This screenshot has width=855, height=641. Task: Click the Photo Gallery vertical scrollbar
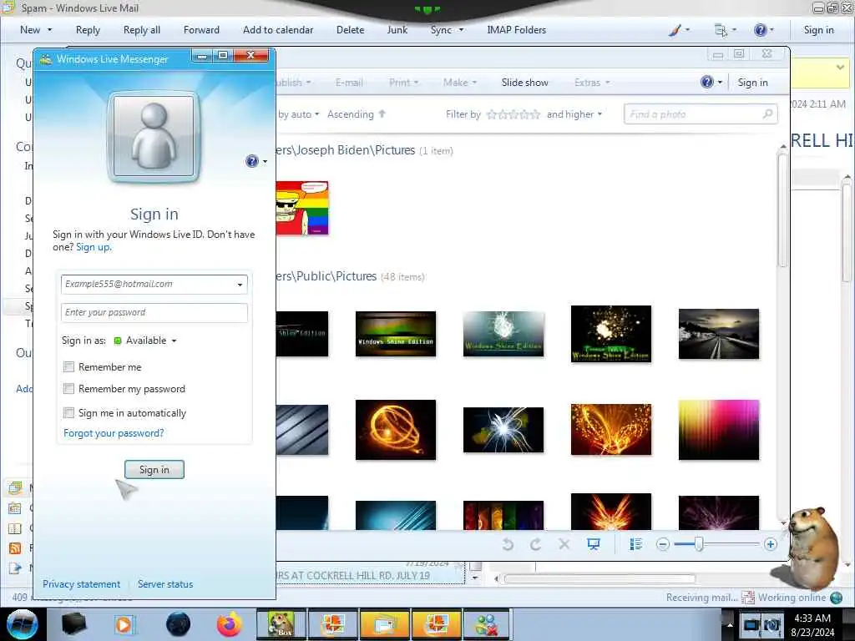pos(783,209)
